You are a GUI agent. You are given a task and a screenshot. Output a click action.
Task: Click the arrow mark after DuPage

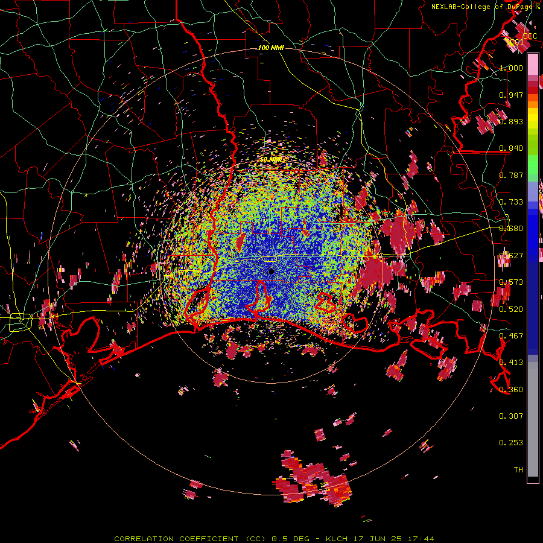[537, 7]
